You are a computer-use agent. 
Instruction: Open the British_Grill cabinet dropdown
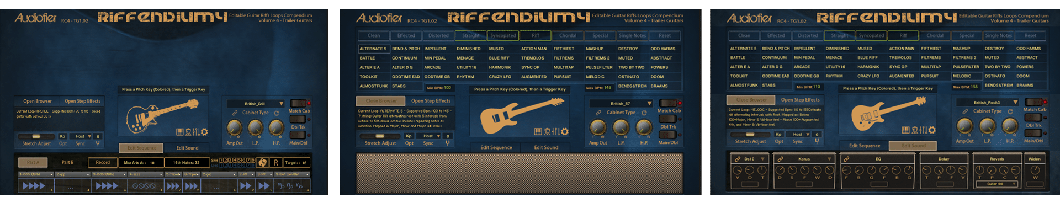256,103
